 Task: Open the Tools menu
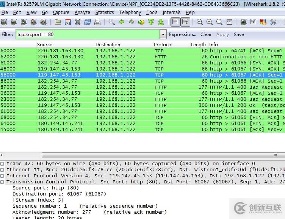click(x=152, y=13)
